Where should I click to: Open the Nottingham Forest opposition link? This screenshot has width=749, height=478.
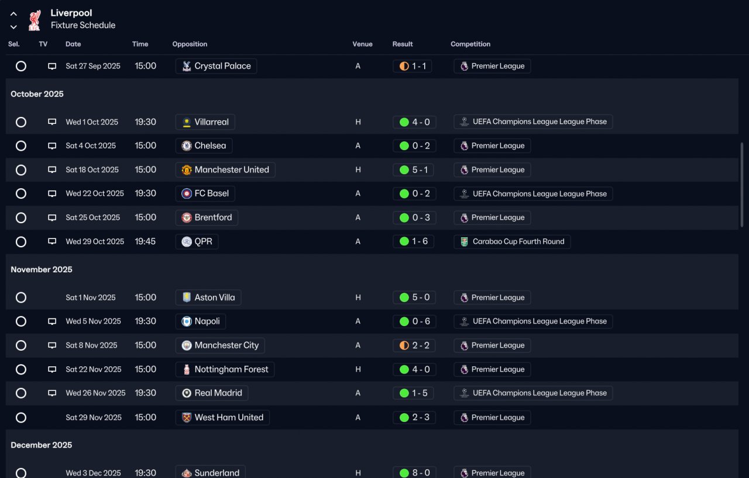[231, 369]
